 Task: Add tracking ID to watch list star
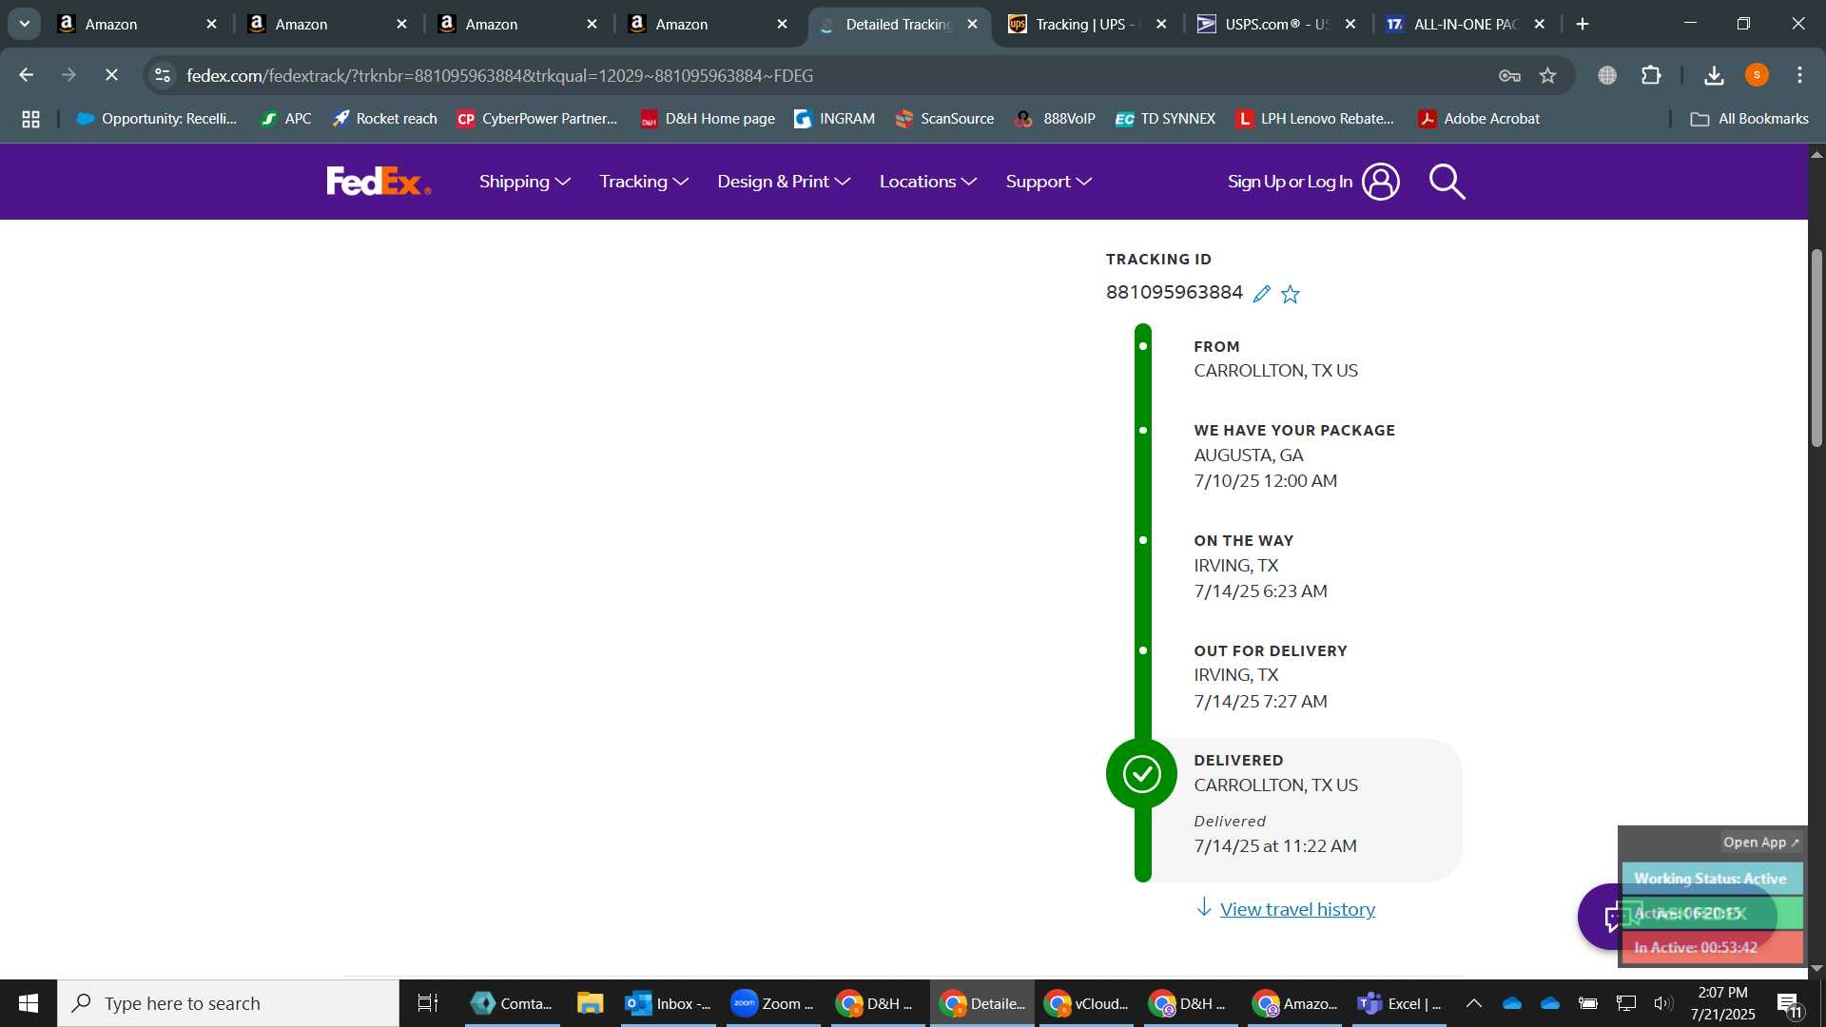1291,294
